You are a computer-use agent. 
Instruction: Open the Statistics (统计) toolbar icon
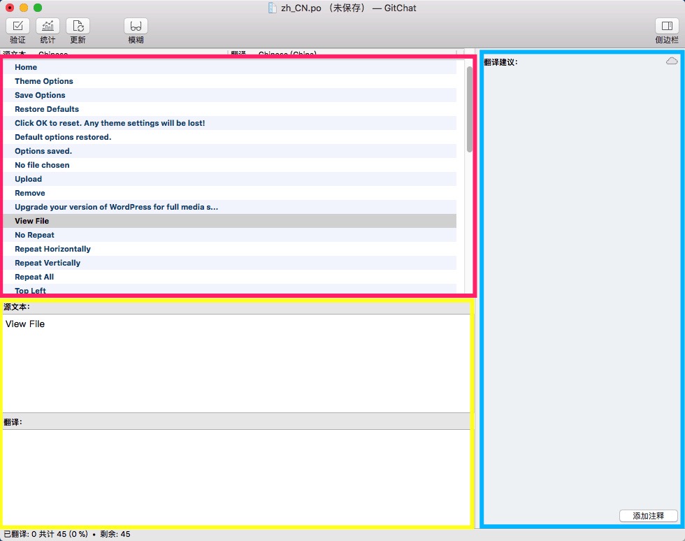point(48,27)
